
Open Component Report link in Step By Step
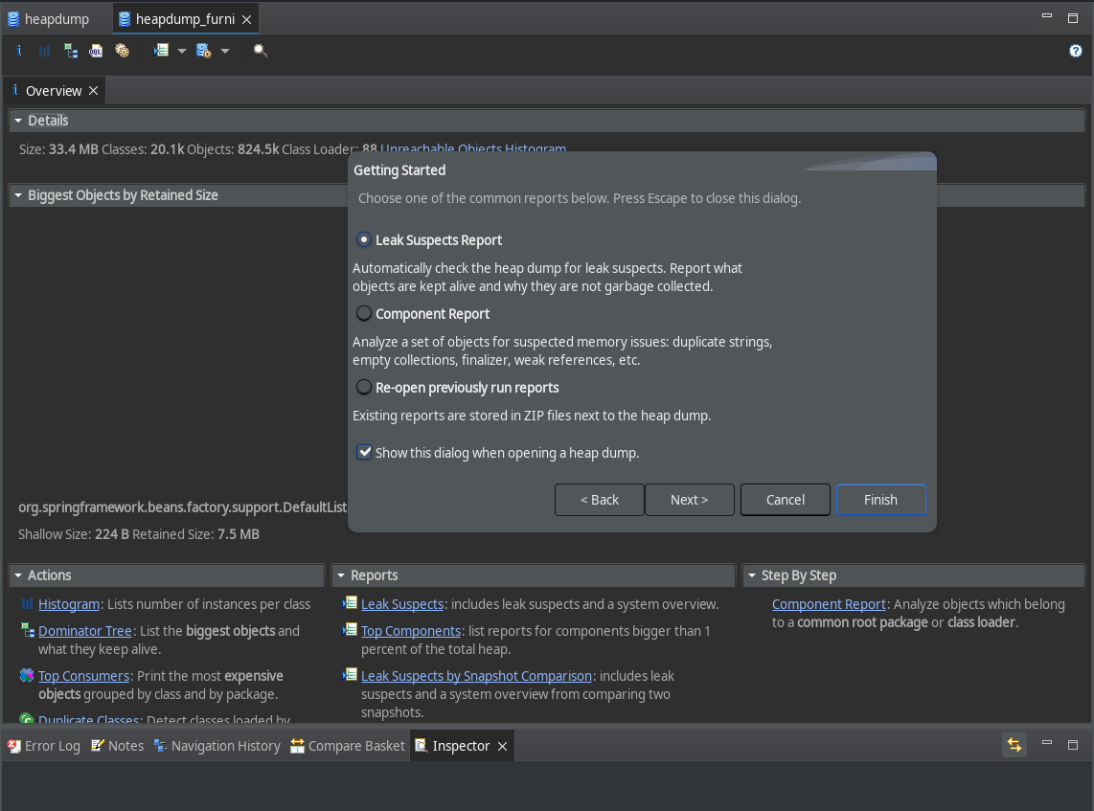829,604
